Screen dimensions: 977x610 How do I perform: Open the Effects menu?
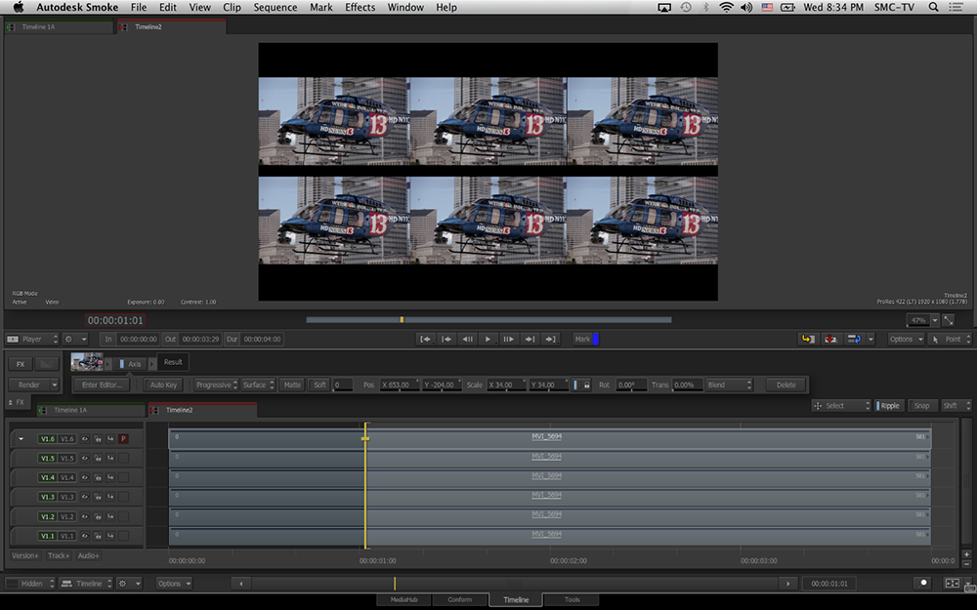pyautogui.click(x=360, y=7)
